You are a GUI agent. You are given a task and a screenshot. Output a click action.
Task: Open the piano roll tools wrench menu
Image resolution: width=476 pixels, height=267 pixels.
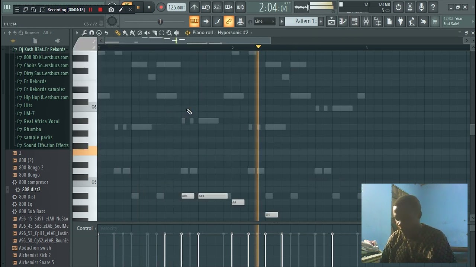[x=84, y=33]
